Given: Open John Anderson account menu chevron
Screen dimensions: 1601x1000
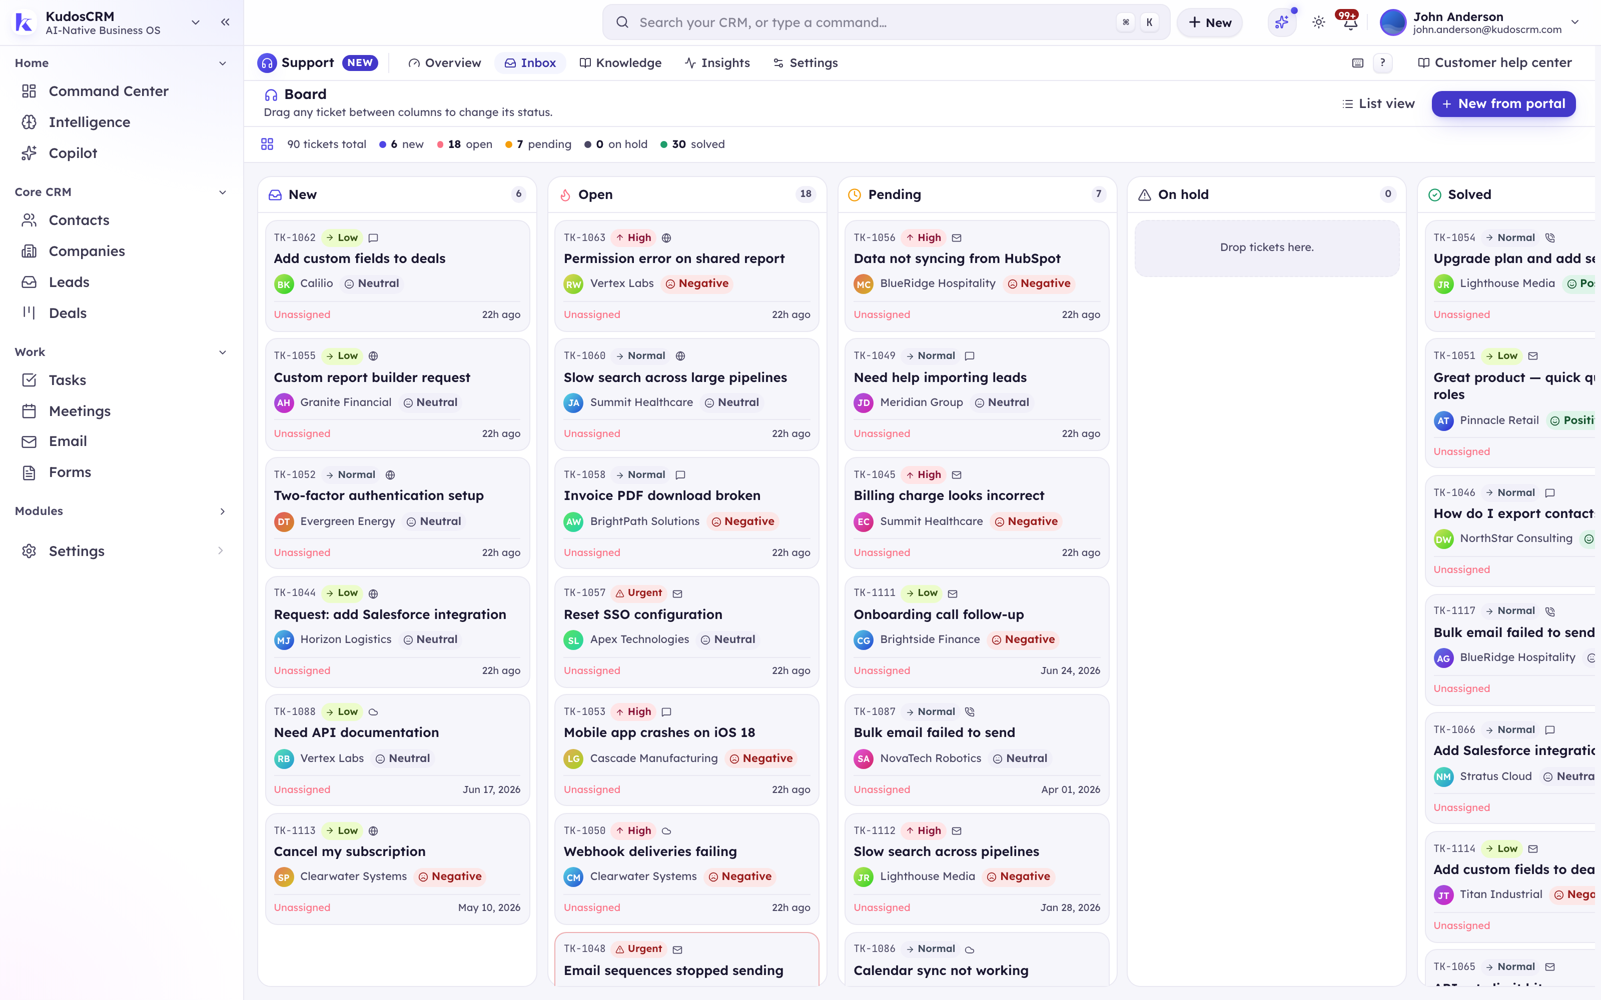Looking at the screenshot, I should [x=1575, y=22].
